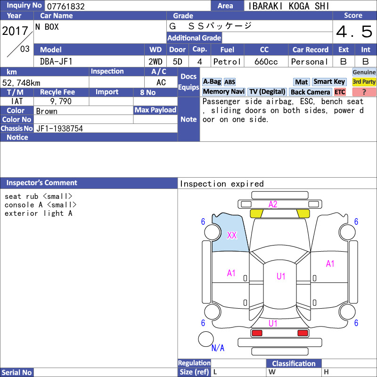Image resolution: width=377 pixels, height=377 pixels.
Task: Click the Mat equipment badge
Action: (x=301, y=82)
